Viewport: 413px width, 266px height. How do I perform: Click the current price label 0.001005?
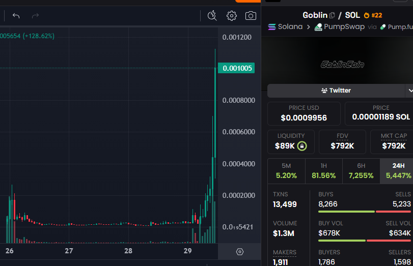236,68
